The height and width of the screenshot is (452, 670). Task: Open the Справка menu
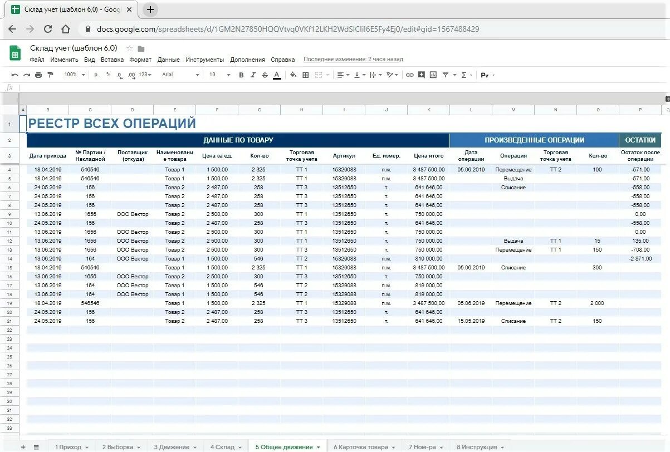pos(283,60)
